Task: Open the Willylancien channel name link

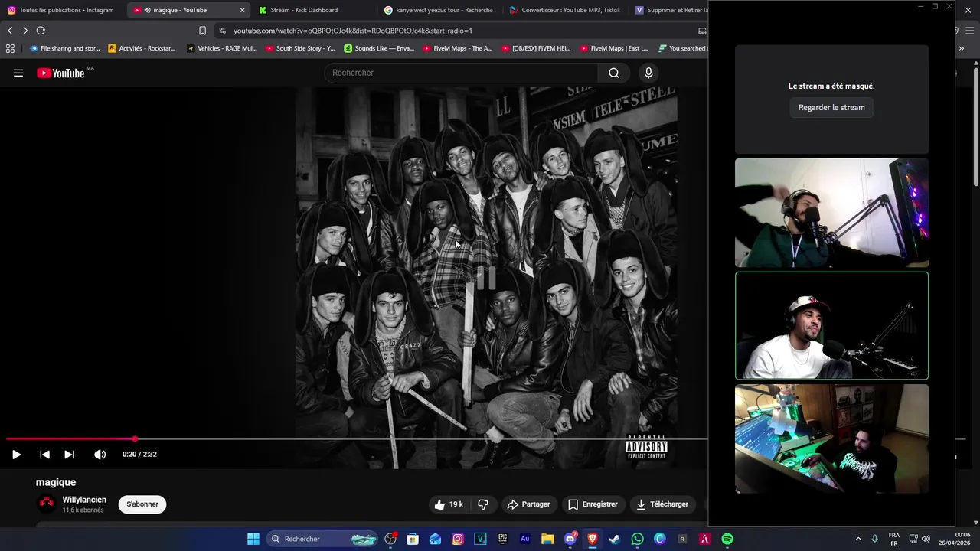Action: click(x=84, y=500)
